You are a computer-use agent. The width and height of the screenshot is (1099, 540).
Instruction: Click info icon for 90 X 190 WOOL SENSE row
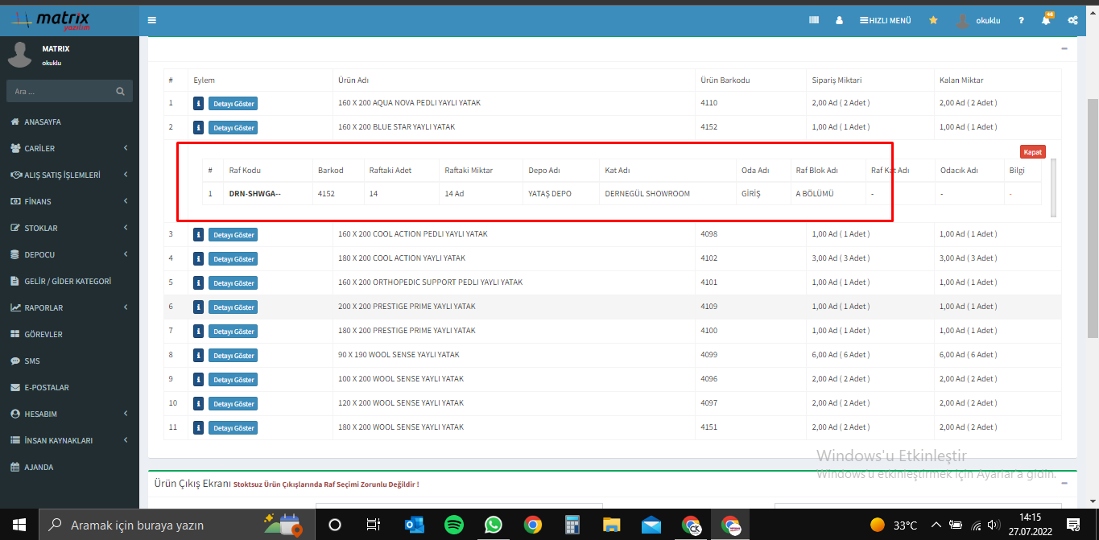pos(198,355)
